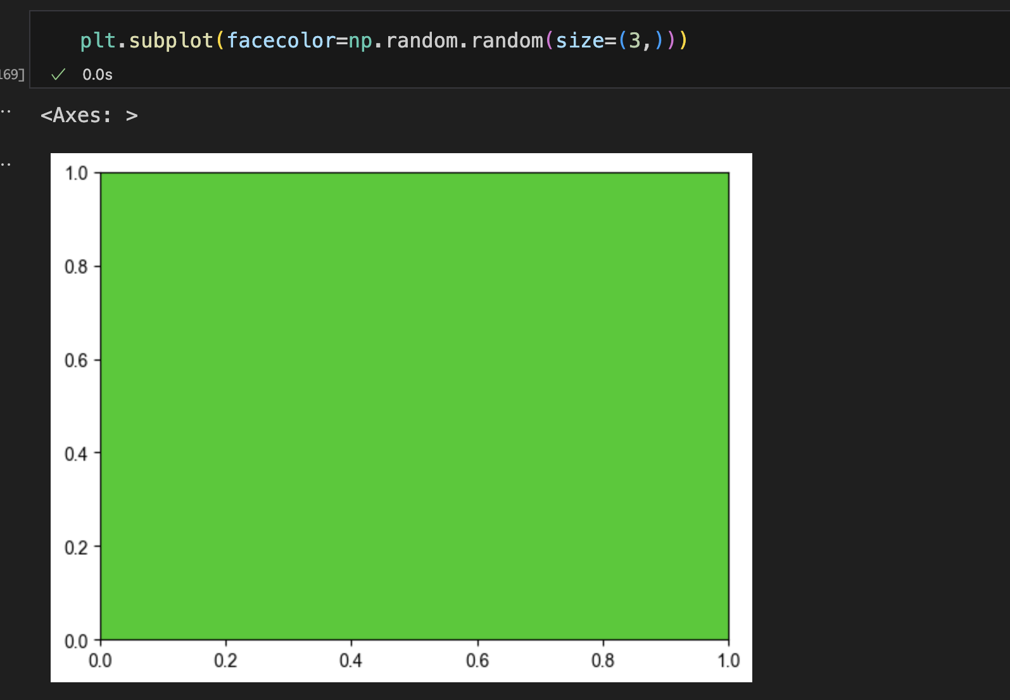Click the y-axis tick label 0.4

[76, 454]
